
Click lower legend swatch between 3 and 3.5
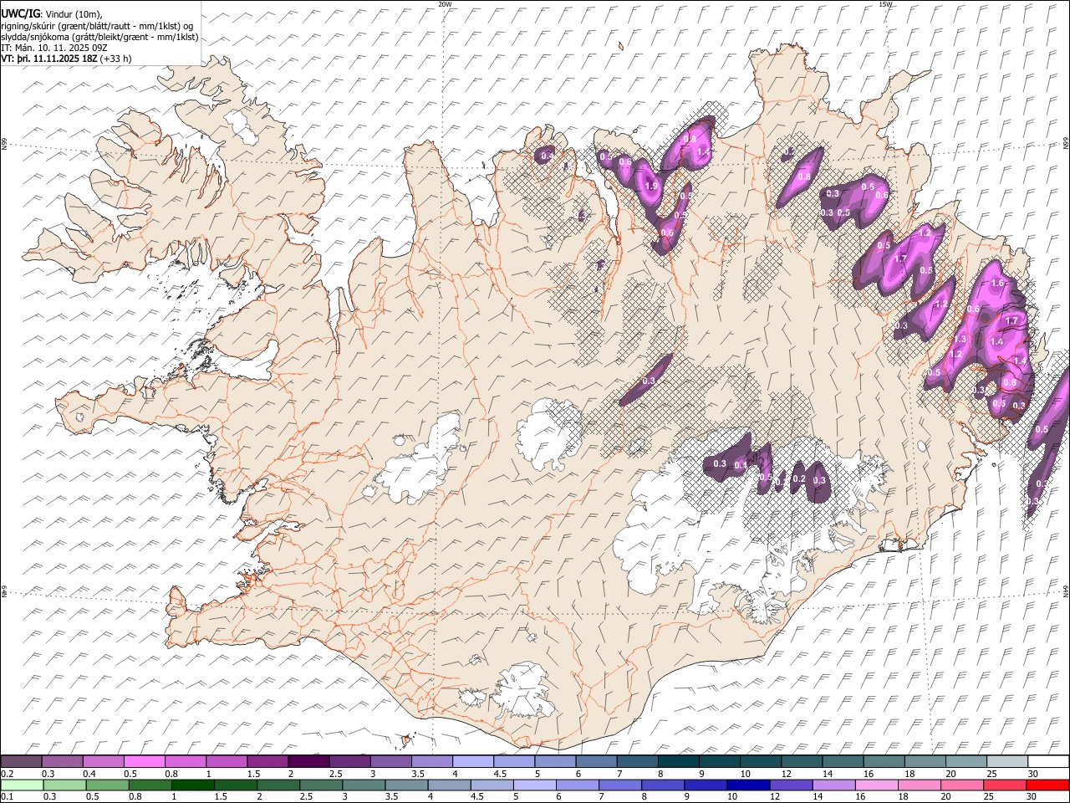364,785
